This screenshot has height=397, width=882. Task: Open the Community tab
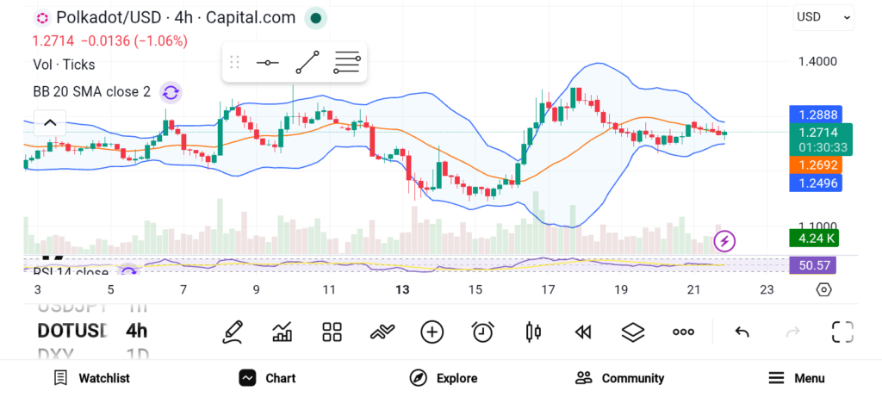[620, 378]
